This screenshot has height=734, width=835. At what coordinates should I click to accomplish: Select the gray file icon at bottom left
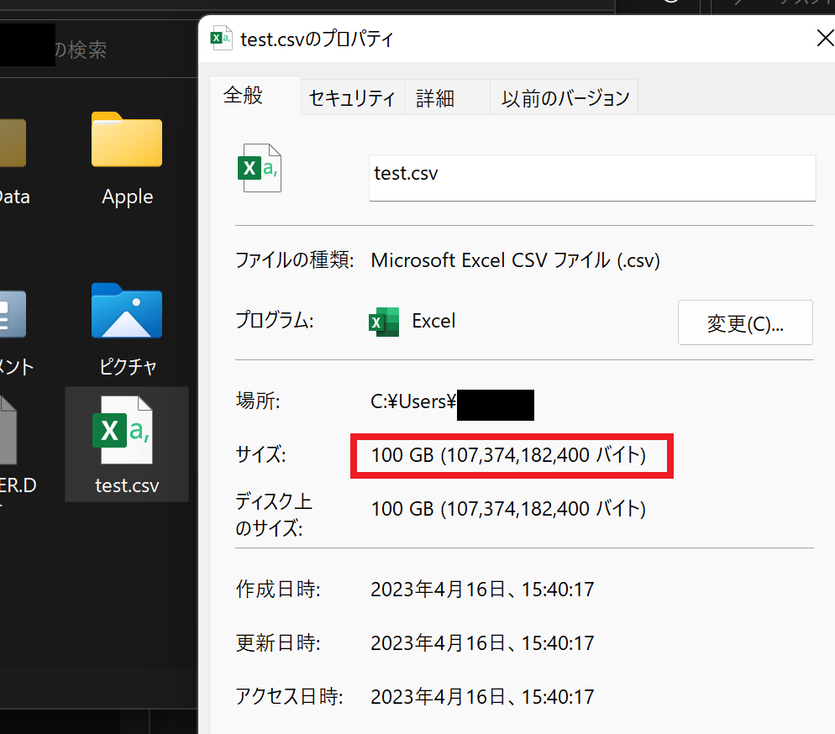8,430
